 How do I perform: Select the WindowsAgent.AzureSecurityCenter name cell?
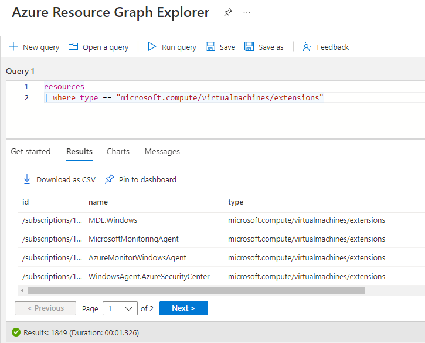pos(149,276)
